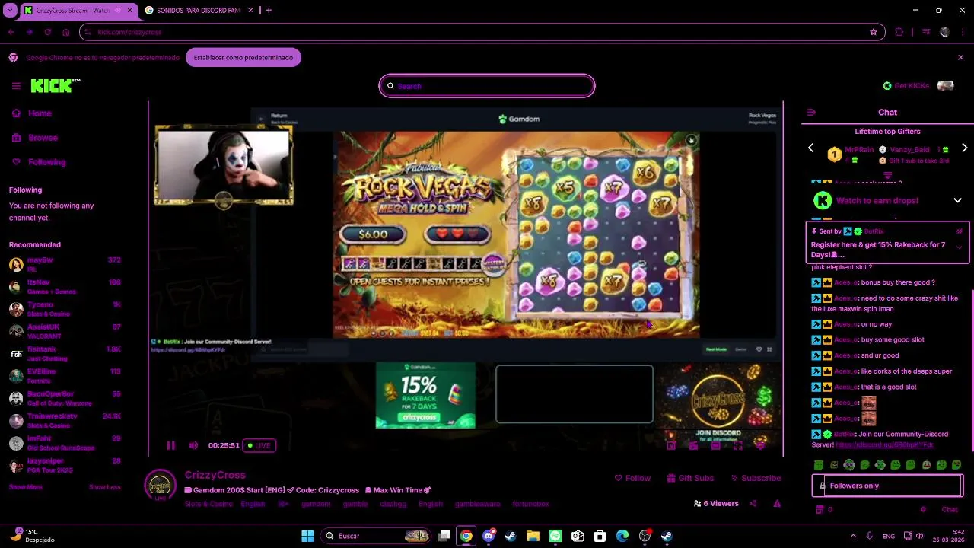
Task: Click the Chat send button
Action: tap(950, 510)
